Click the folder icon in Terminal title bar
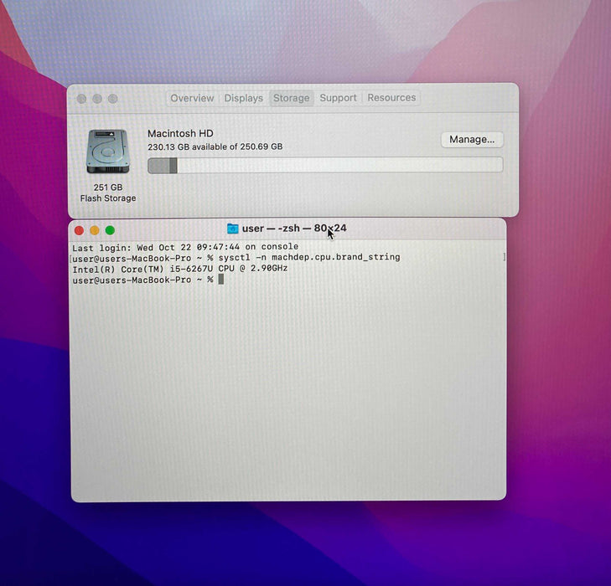 pyautogui.click(x=232, y=229)
